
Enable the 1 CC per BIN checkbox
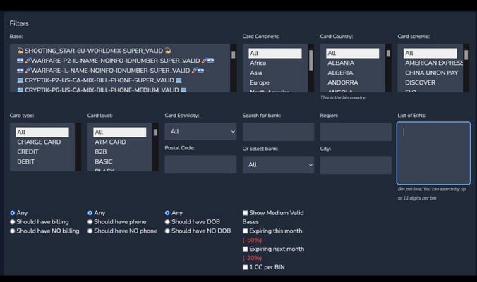pos(245,267)
